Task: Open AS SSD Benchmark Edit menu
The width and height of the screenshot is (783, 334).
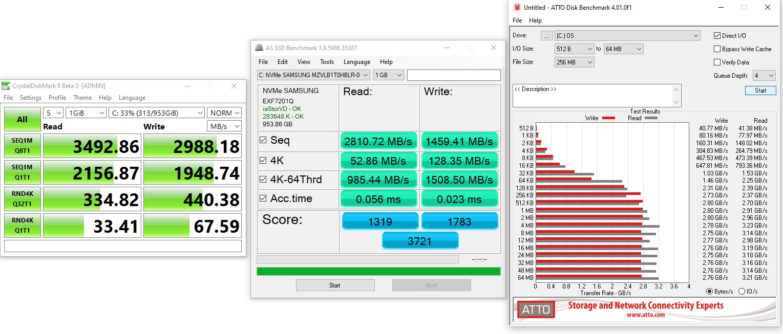Action: coord(283,62)
